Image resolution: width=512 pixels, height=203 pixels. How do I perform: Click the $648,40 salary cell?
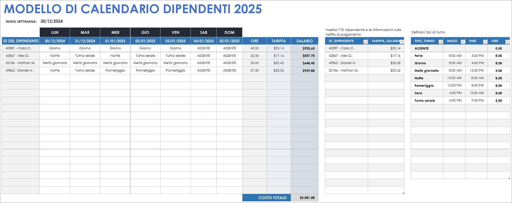point(304,63)
